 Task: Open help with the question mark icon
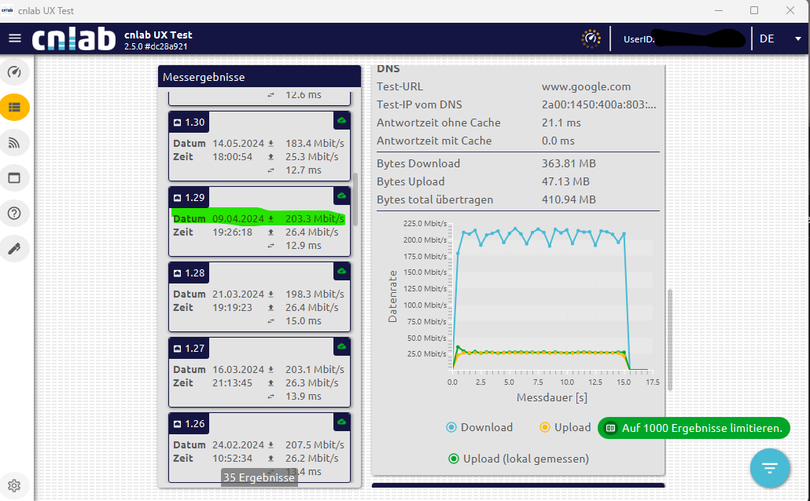coord(14,213)
